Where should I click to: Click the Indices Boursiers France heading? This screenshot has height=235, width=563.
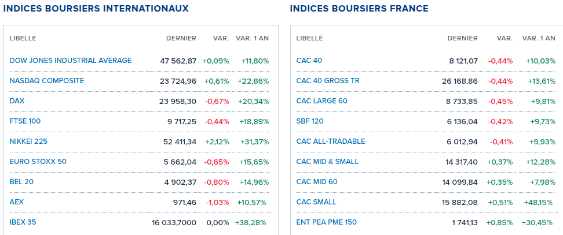click(359, 9)
